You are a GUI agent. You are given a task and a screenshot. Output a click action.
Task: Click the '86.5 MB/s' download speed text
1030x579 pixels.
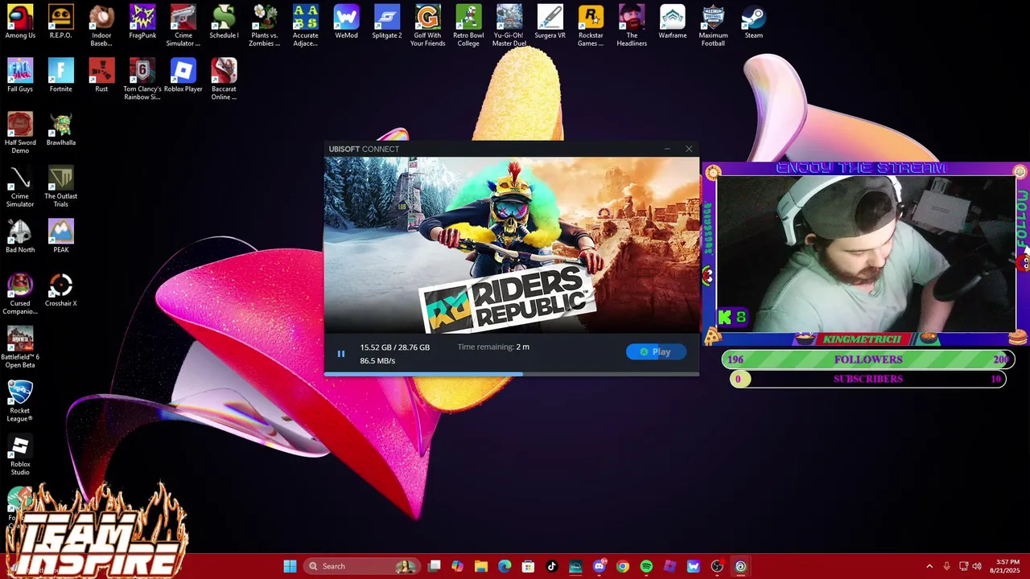point(377,361)
